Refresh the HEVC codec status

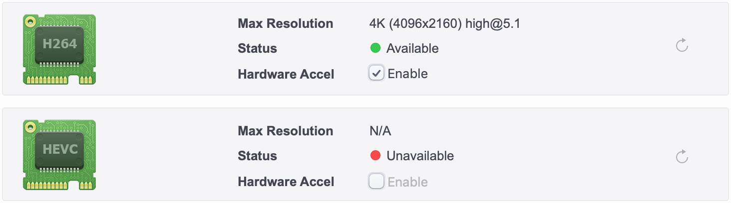point(682,157)
